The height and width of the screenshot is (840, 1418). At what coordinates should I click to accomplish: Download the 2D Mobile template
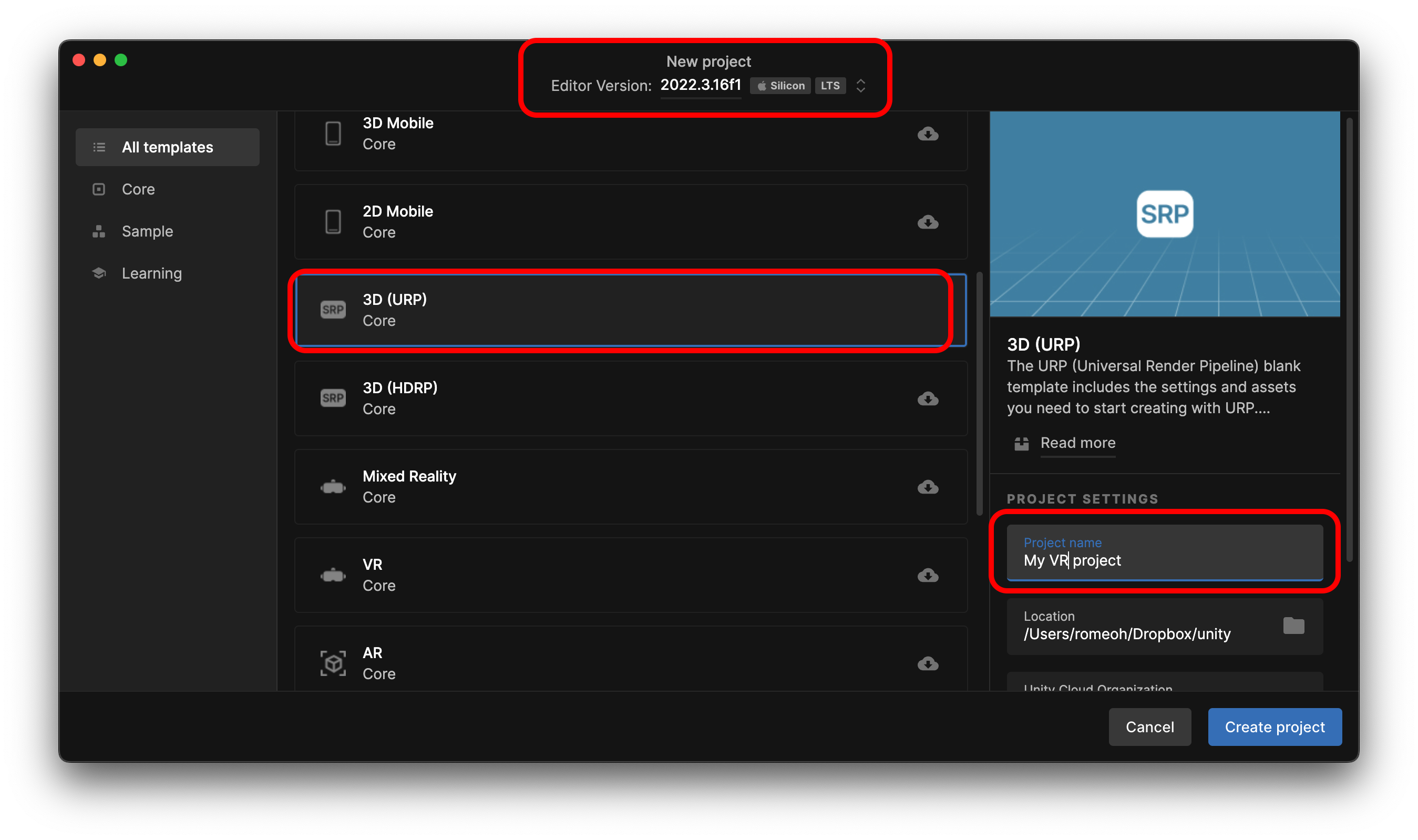point(928,222)
